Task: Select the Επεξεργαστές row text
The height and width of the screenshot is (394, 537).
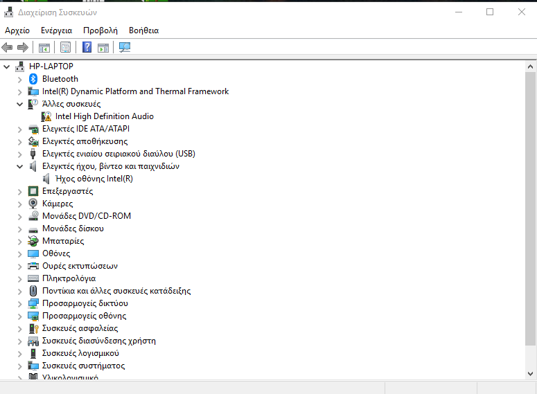Action: coord(67,191)
